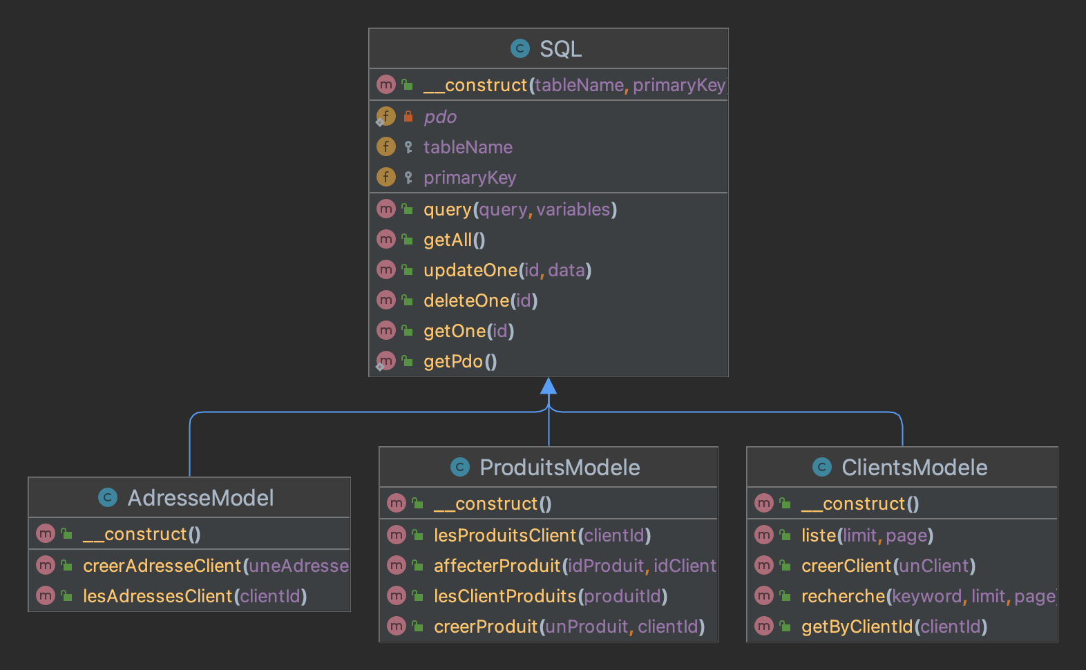Select the creerClient(unClient) method
1086x670 pixels.
click(x=888, y=566)
